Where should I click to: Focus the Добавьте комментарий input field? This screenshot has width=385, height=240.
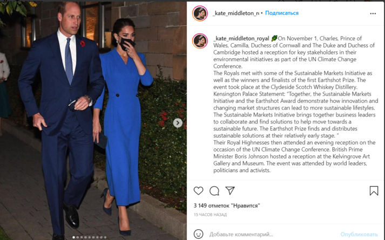273,235
